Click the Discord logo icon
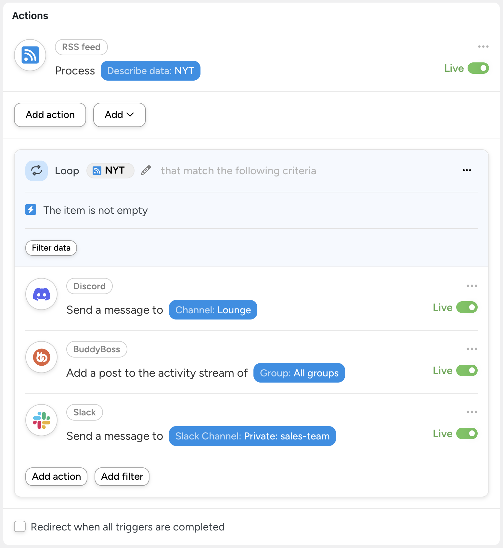The image size is (503, 548). pyautogui.click(x=42, y=294)
